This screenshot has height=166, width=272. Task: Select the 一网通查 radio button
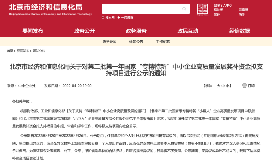119,17
